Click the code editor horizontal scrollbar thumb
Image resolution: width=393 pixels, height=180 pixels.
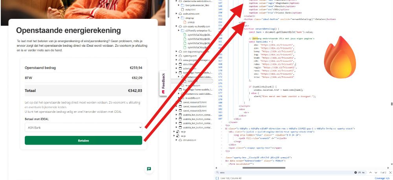click(x=264, y=168)
